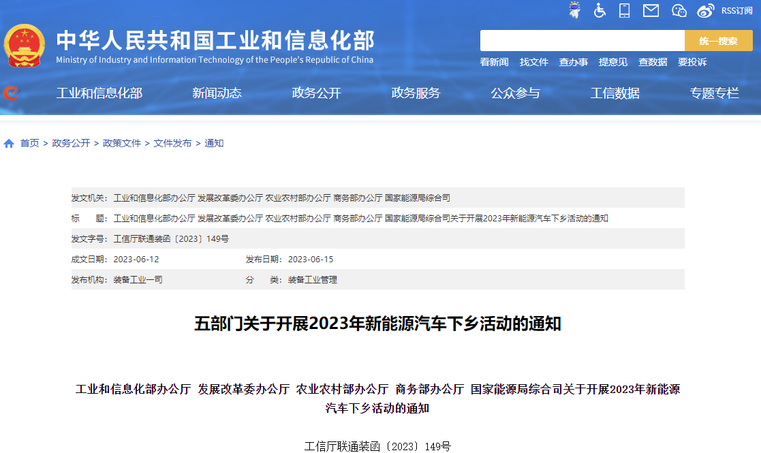Click the 分类 value 装备工业管理
The image size is (761, 453).
(313, 280)
